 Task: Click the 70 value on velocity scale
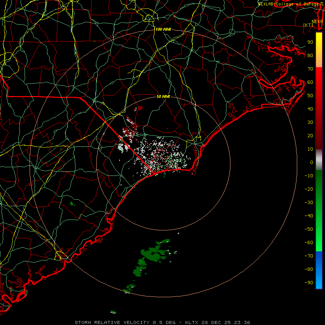[310, 69]
